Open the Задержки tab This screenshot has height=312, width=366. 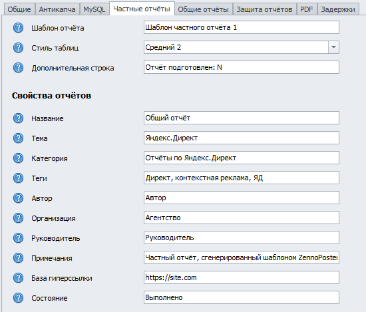(x=338, y=9)
